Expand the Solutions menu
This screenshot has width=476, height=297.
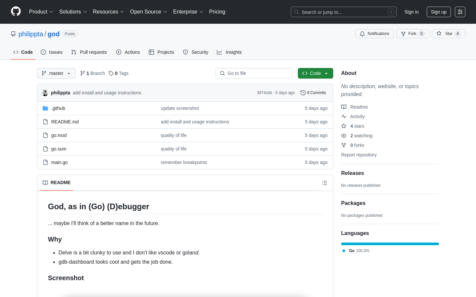[x=73, y=12]
